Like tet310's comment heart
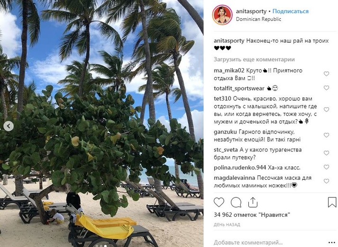 (326, 109)
